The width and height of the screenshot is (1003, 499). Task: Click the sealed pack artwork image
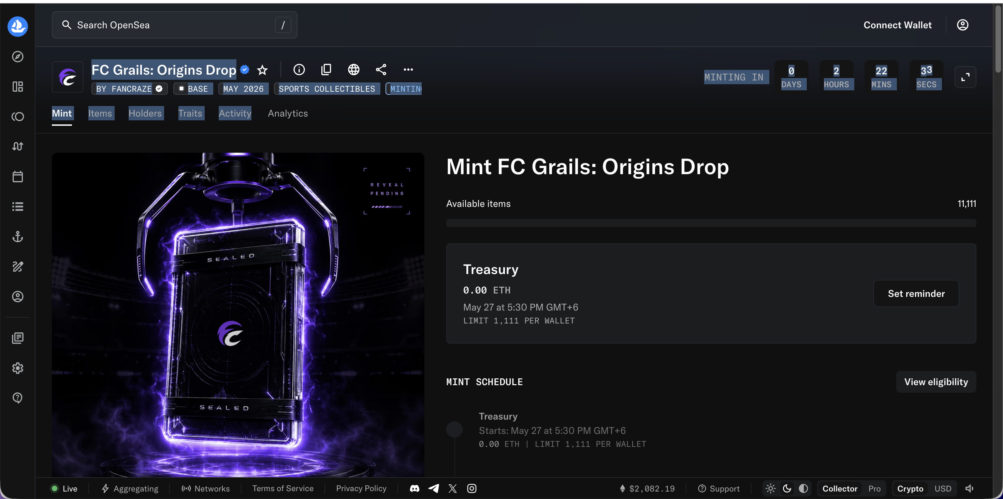point(238,315)
